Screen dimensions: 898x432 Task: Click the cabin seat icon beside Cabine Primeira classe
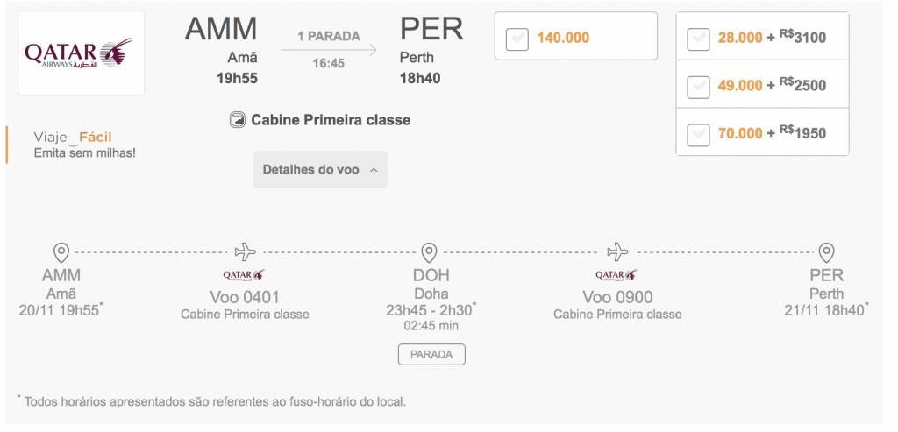click(x=237, y=120)
